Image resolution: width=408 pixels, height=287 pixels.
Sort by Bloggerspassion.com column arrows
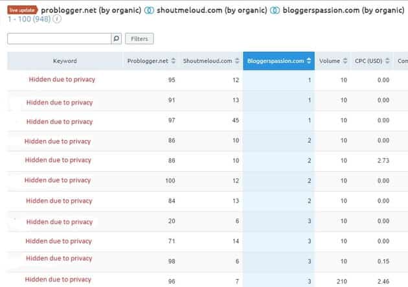pyautogui.click(x=309, y=61)
